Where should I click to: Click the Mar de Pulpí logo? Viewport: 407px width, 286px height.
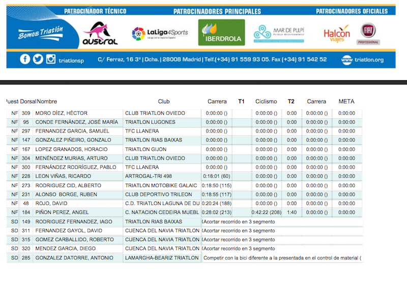[x=279, y=34]
